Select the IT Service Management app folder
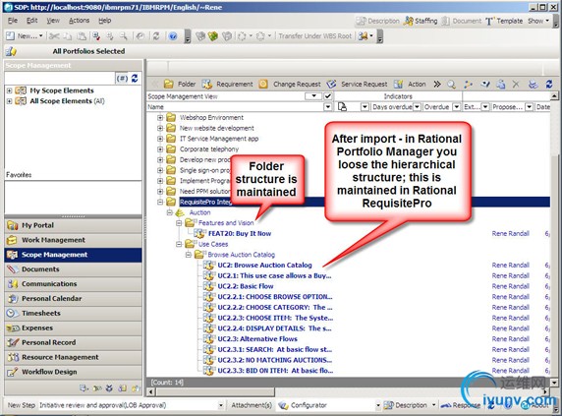 pos(219,139)
